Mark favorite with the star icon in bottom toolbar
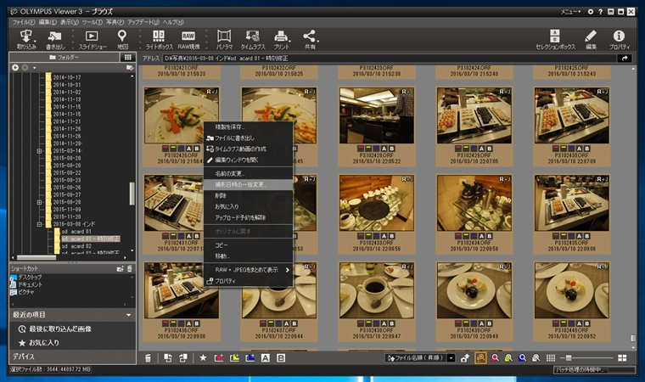This screenshot has width=645, height=382. [x=203, y=358]
